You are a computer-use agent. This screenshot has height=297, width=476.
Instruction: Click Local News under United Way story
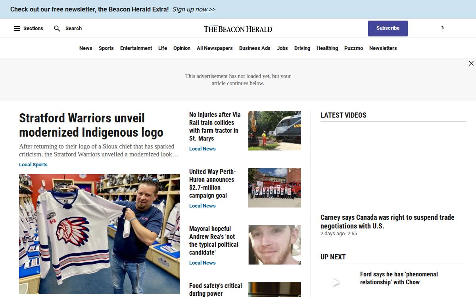202,206
